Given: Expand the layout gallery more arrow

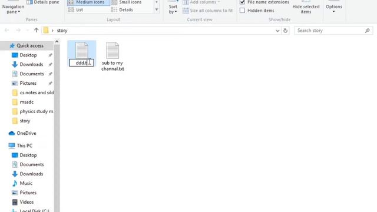Looking at the screenshot, I should coord(157,9).
